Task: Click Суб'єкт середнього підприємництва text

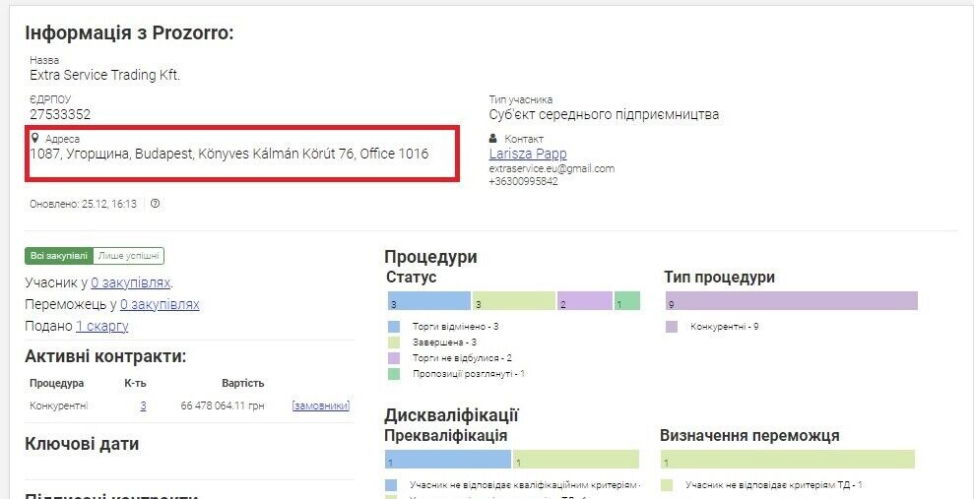Action: [604, 115]
